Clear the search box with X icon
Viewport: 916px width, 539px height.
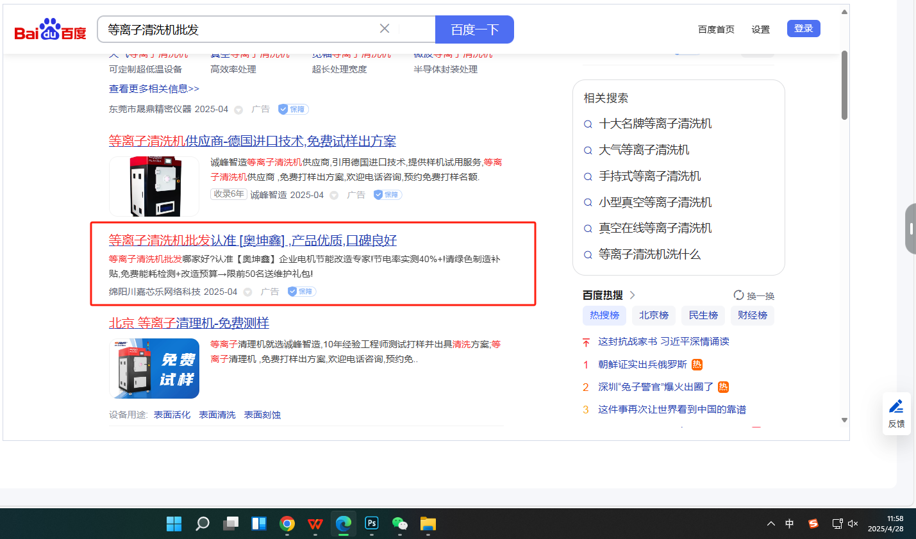click(x=385, y=29)
